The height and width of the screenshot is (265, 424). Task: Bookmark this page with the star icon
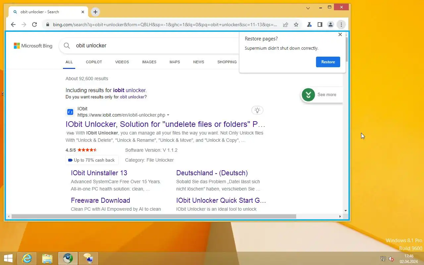296,25
